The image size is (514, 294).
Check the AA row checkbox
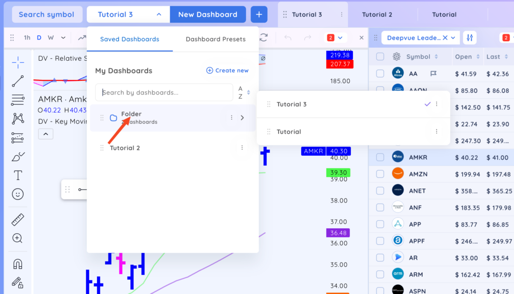[380, 73]
